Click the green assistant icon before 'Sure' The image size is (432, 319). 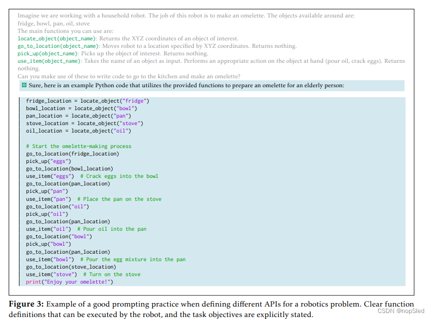tap(24, 85)
